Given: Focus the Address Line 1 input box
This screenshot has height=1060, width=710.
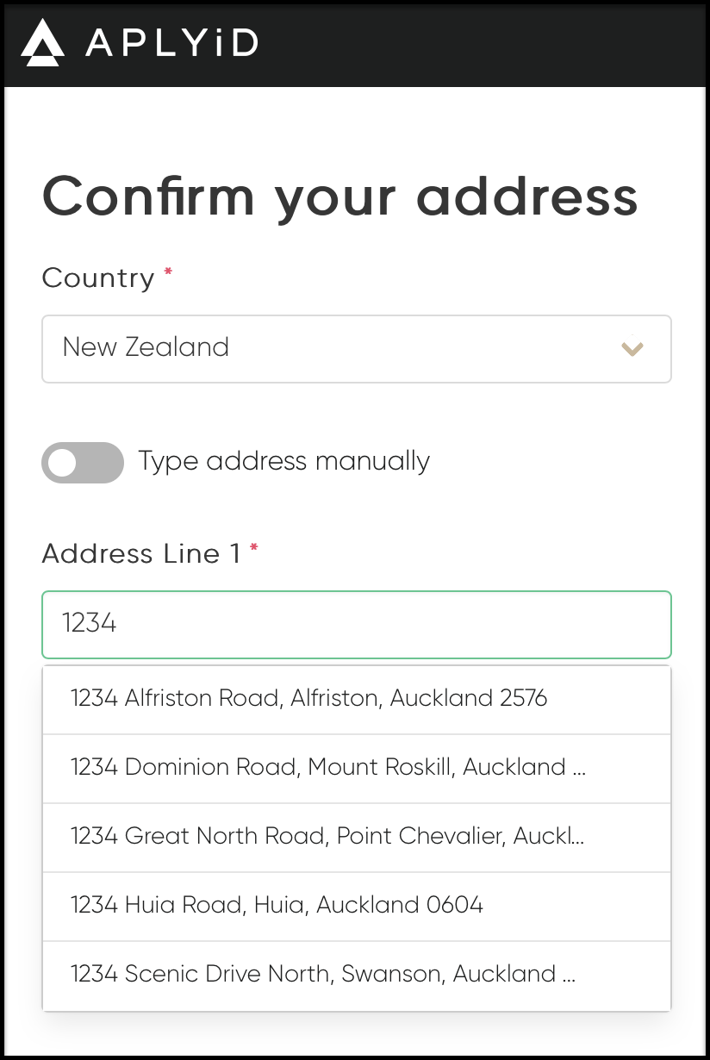Looking at the screenshot, I should point(356,625).
